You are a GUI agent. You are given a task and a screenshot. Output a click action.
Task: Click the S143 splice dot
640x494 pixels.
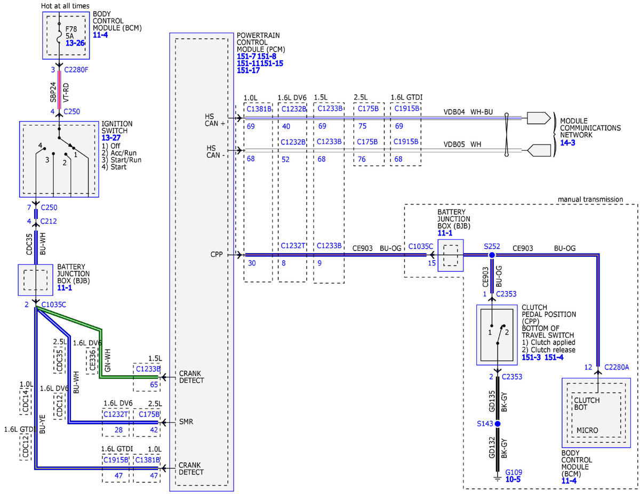497,424
